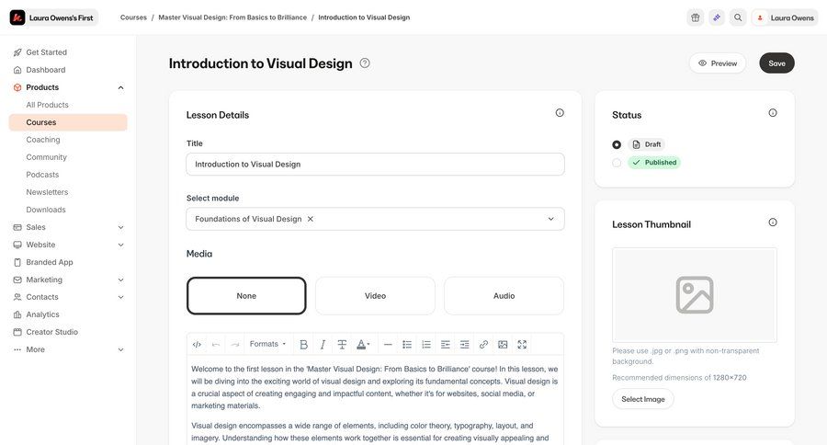Click the sparkle AI icon in top bar

pyautogui.click(x=717, y=17)
